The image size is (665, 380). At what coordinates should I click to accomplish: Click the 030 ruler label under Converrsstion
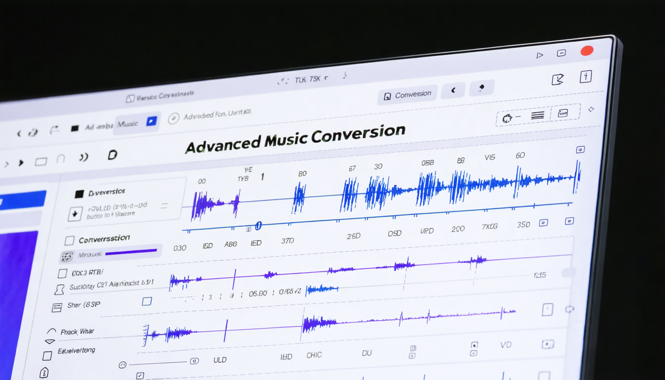click(180, 247)
